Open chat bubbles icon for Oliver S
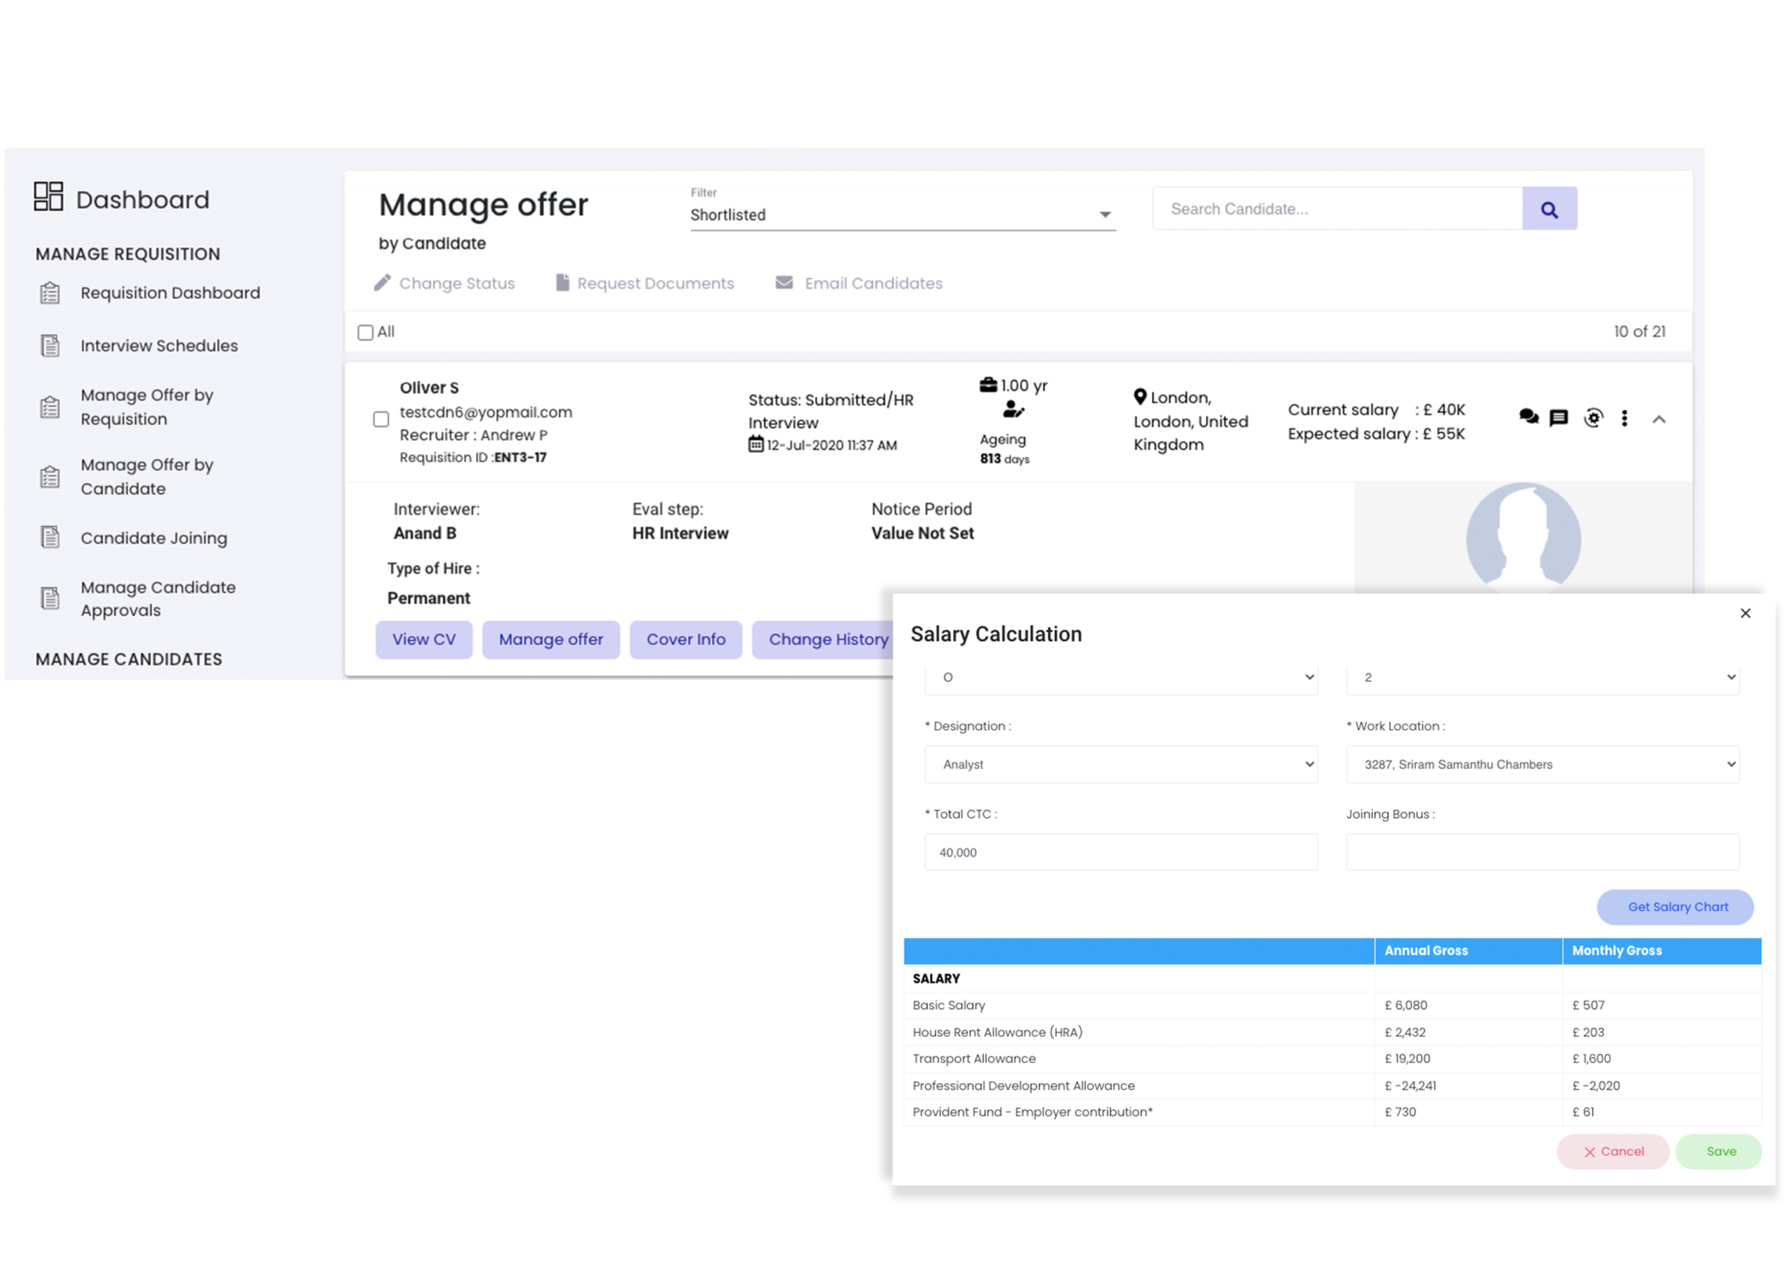 [x=1529, y=417]
